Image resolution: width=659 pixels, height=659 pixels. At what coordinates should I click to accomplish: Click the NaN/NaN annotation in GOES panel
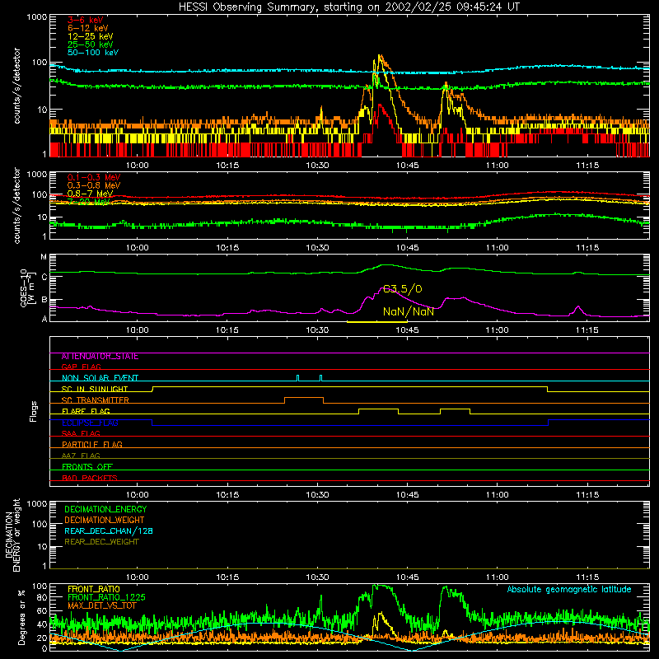tap(408, 311)
